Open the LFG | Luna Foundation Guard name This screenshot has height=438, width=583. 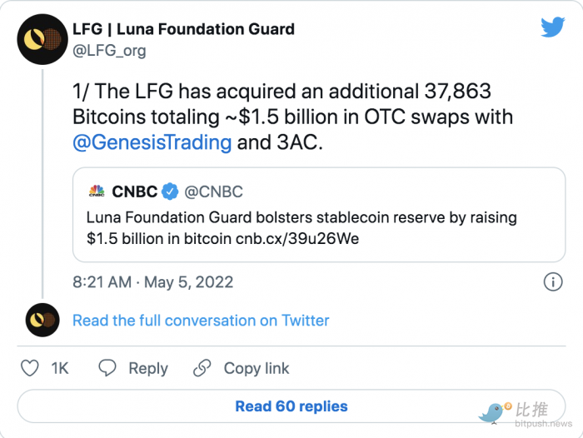[x=183, y=29]
